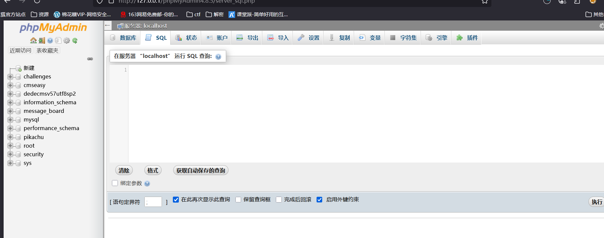
Task: Toggle the 绑定参数 checkbox
Action: 115,183
